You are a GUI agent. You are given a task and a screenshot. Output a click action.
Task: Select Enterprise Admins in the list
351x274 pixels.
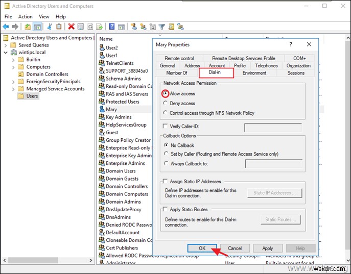[125, 163]
